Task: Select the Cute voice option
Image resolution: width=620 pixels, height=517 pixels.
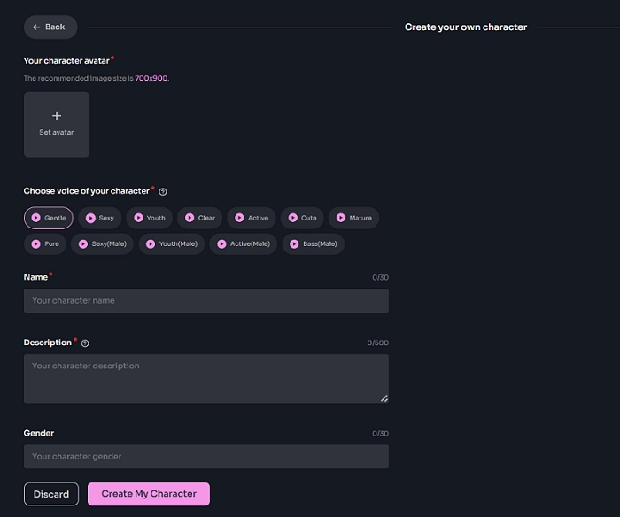Action: coord(303,218)
